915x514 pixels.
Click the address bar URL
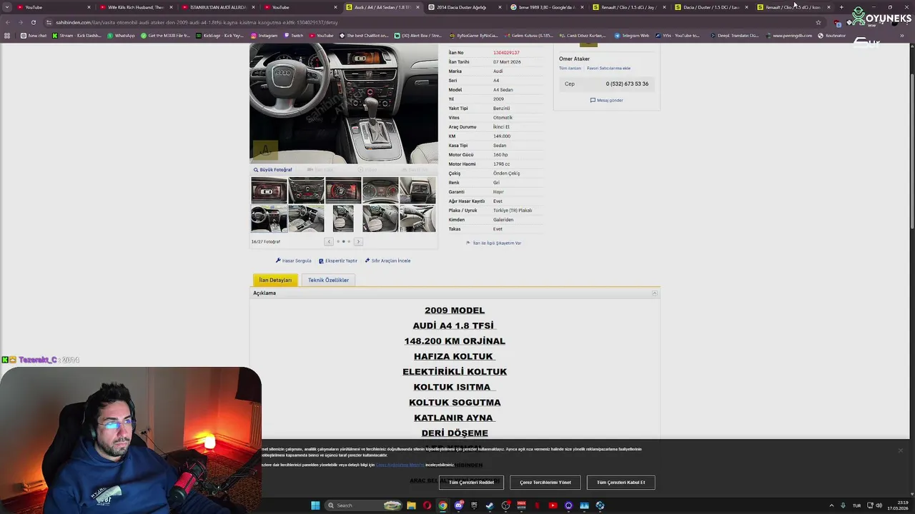(197, 22)
